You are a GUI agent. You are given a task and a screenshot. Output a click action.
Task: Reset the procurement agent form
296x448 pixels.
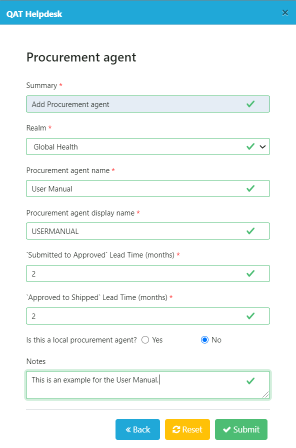187,429
